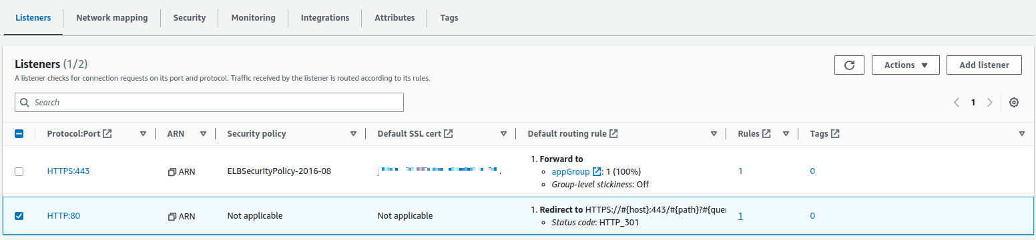The height and width of the screenshot is (240, 1036).
Task: Open the HTTP:80 listener link
Action: click(63, 216)
